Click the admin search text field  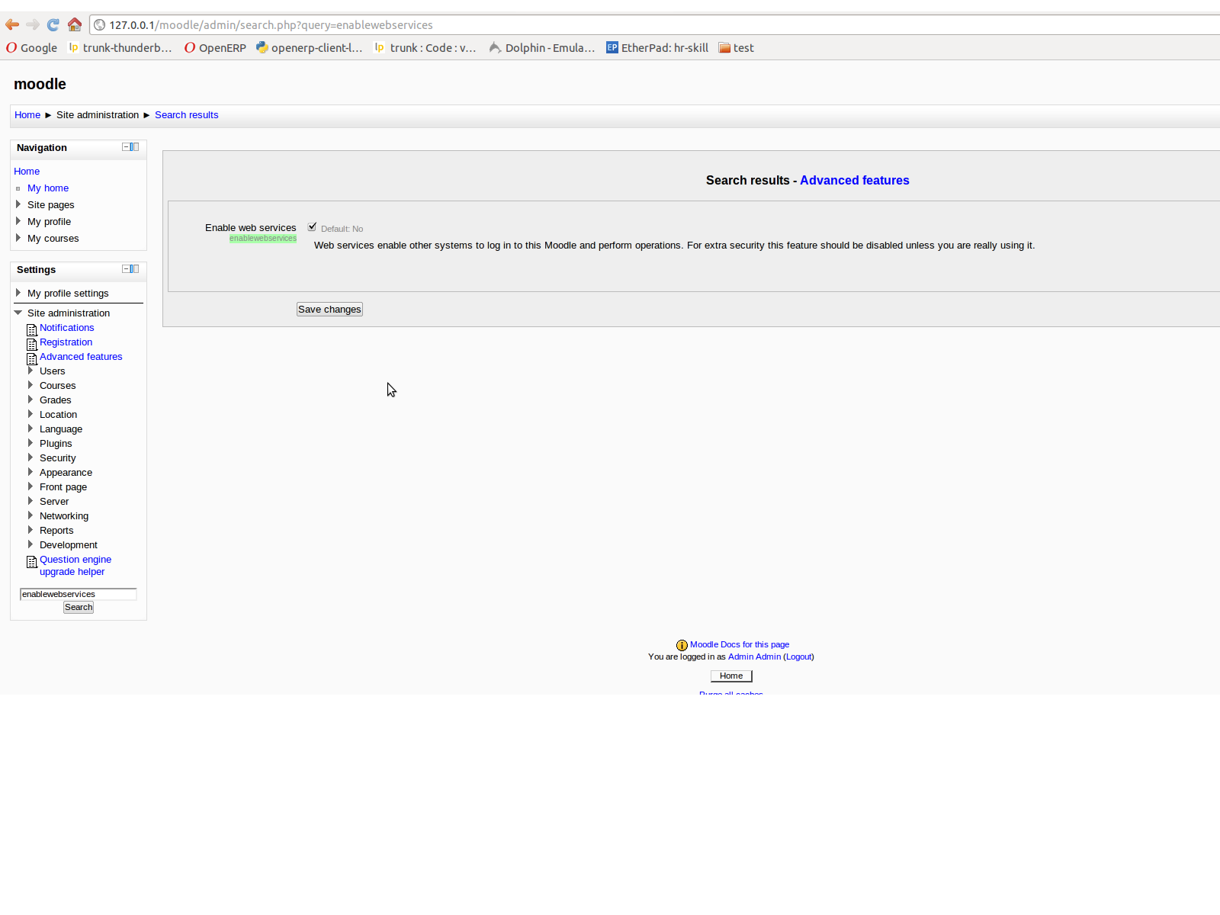click(78, 594)
